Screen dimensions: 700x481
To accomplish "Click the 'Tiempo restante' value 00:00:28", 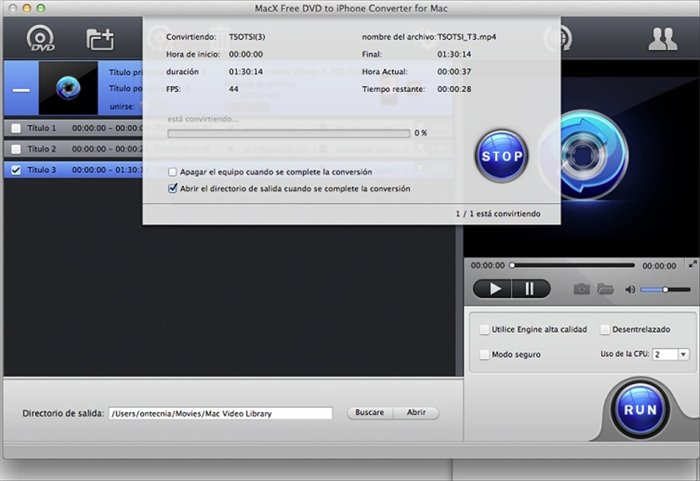I will 454,90.
